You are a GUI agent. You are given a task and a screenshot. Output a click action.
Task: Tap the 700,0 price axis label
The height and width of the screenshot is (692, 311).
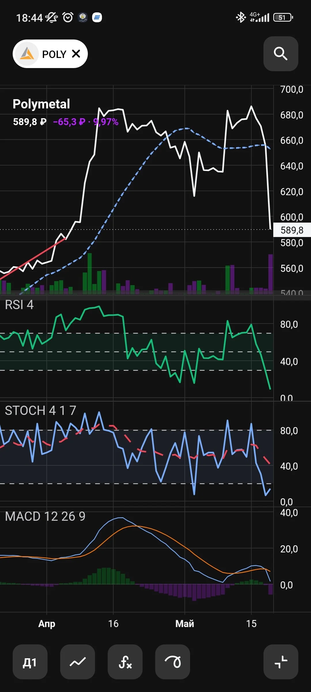pyautogui.click(x=292, y=89)
